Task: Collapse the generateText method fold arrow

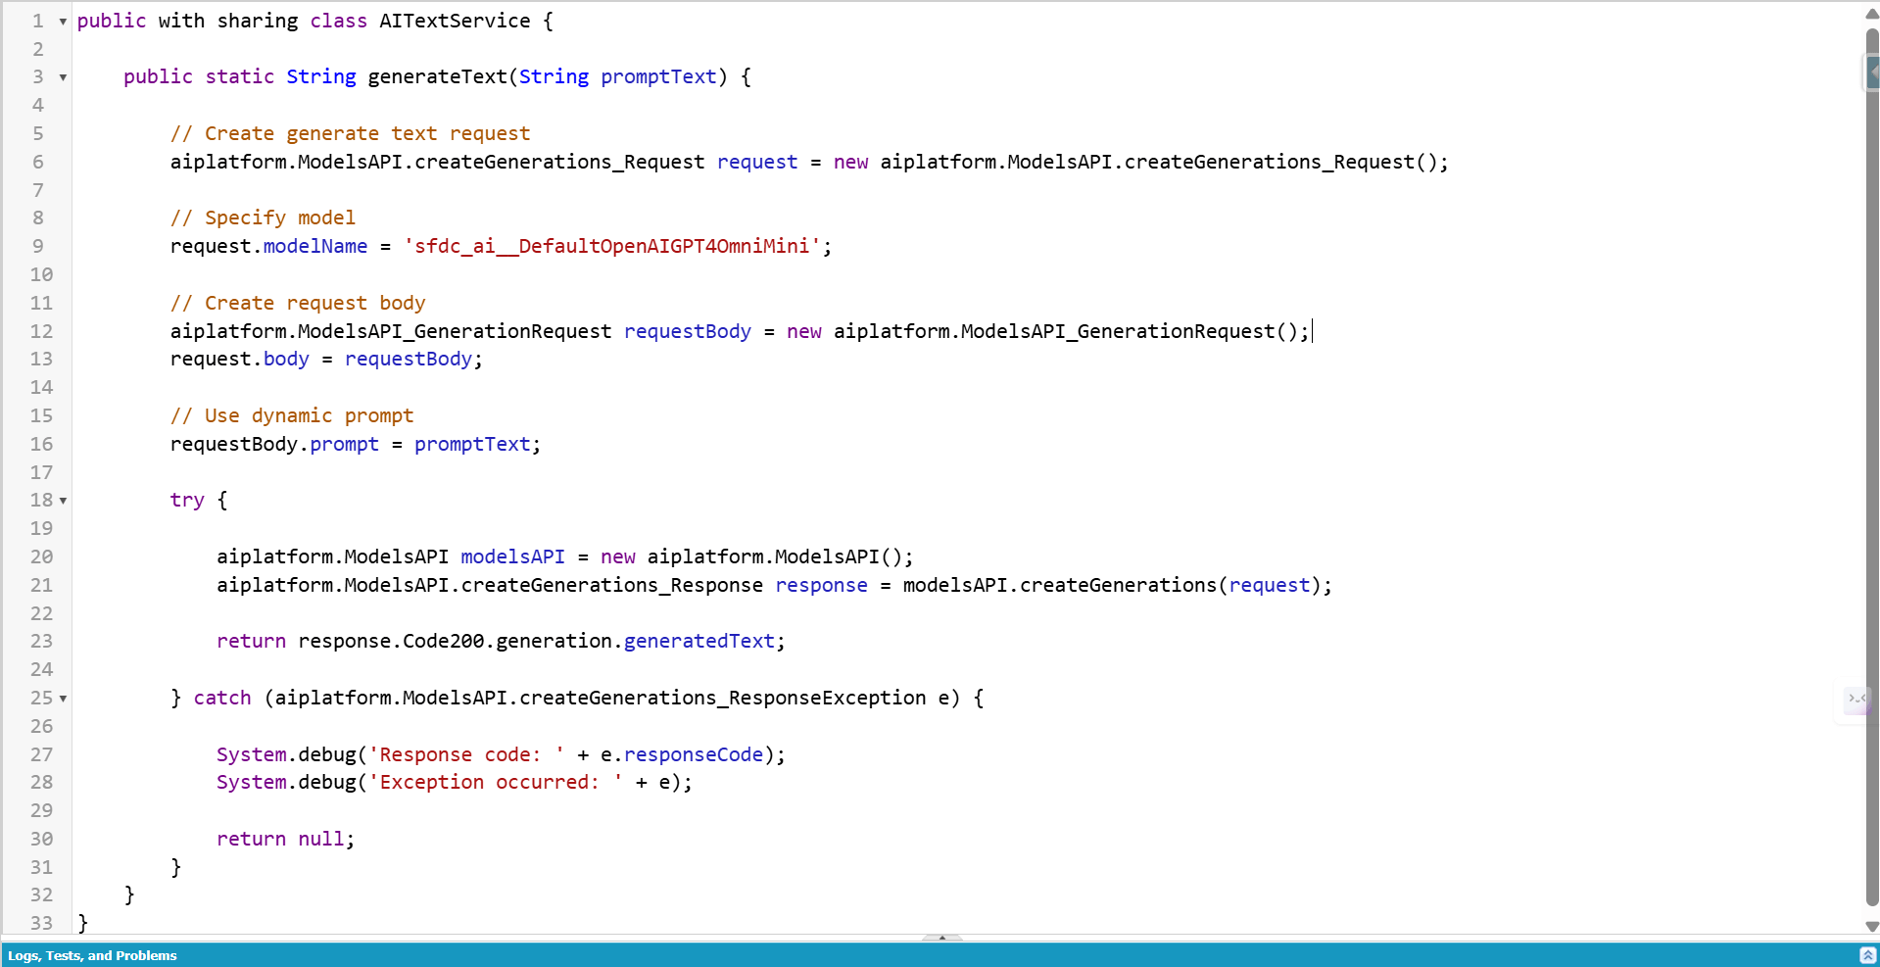Action: click(x=63, y=77)
